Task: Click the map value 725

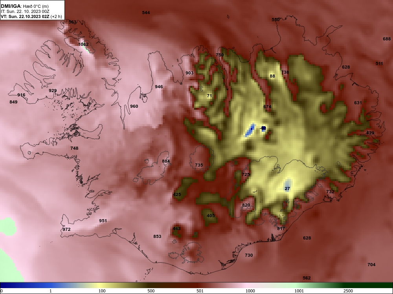Action: tap(246, 174)
